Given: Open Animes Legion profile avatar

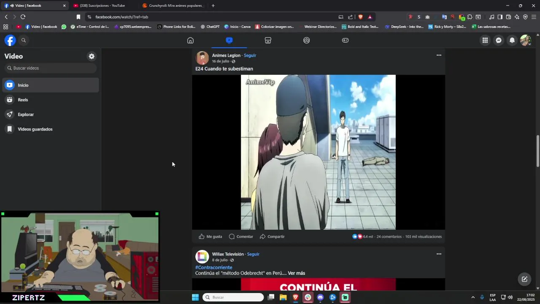Looking at the screenshot, I should [x=202, y=58].
